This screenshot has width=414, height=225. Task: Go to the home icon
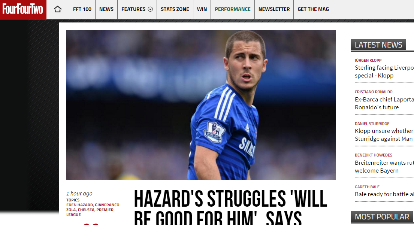[58, 9]
